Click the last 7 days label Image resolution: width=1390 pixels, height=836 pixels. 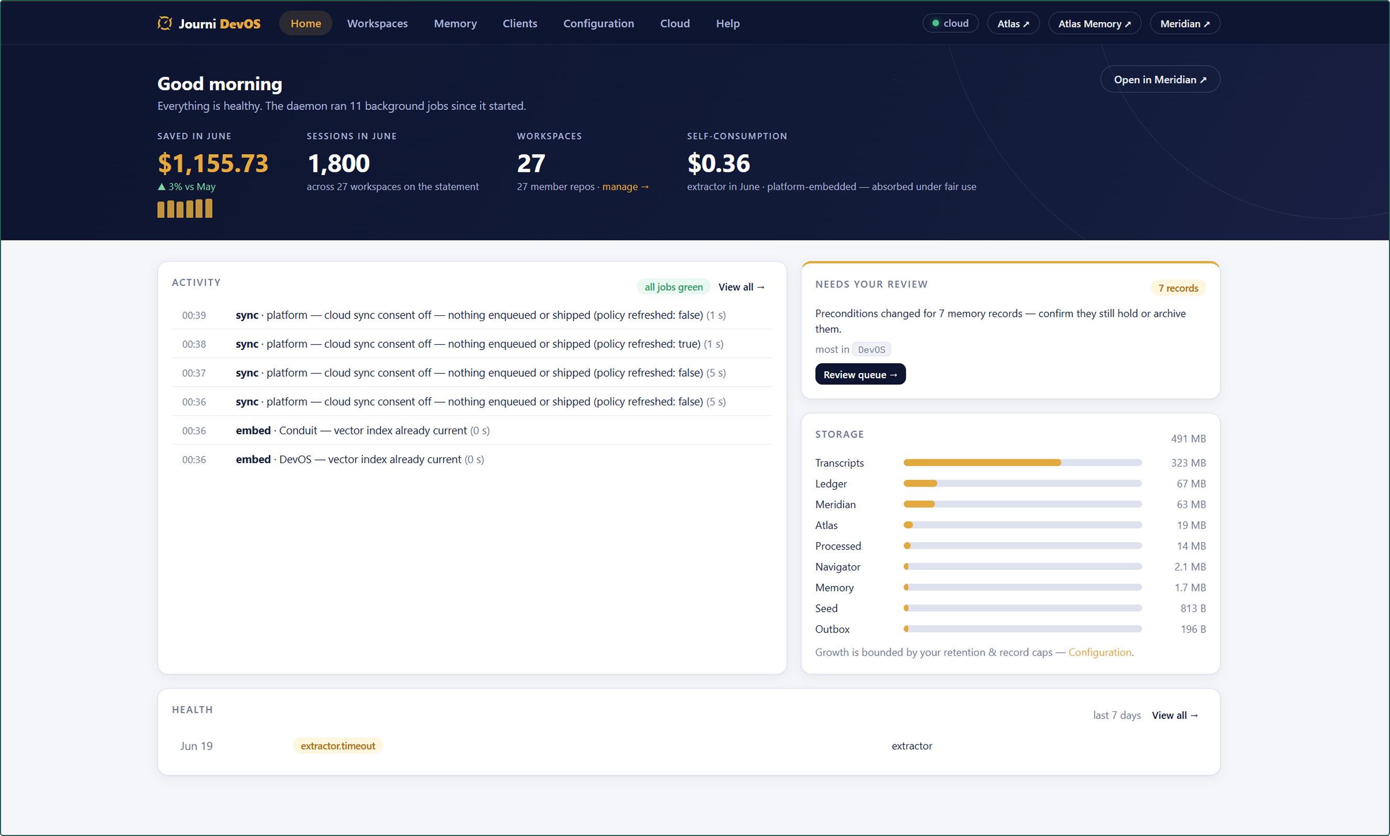point(1116,716)
